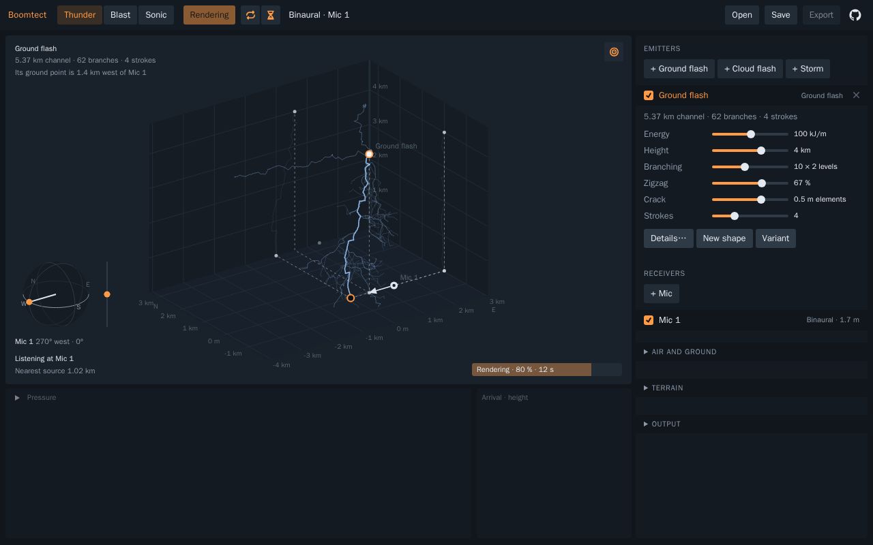Click the Boomtect app title

27,15
